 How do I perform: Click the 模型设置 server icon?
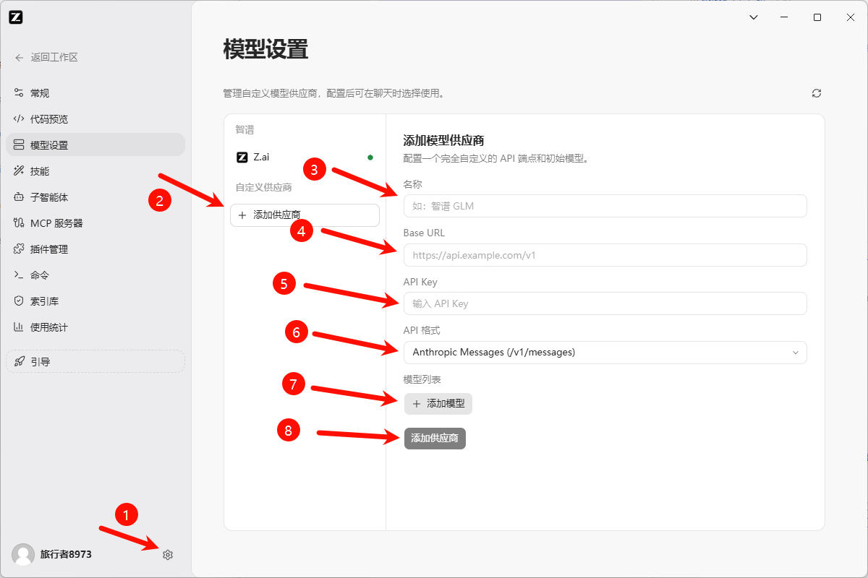(19, 145)
